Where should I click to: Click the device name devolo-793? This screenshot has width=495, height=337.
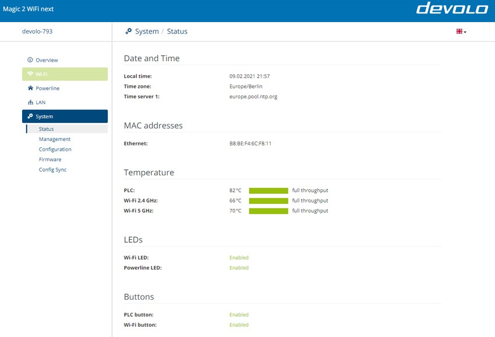pyautogui.click(x=37, y=31)
